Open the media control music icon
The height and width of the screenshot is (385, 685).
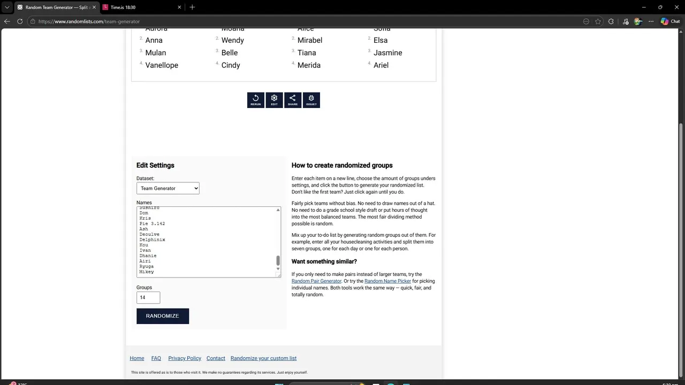tap(625, 21)
